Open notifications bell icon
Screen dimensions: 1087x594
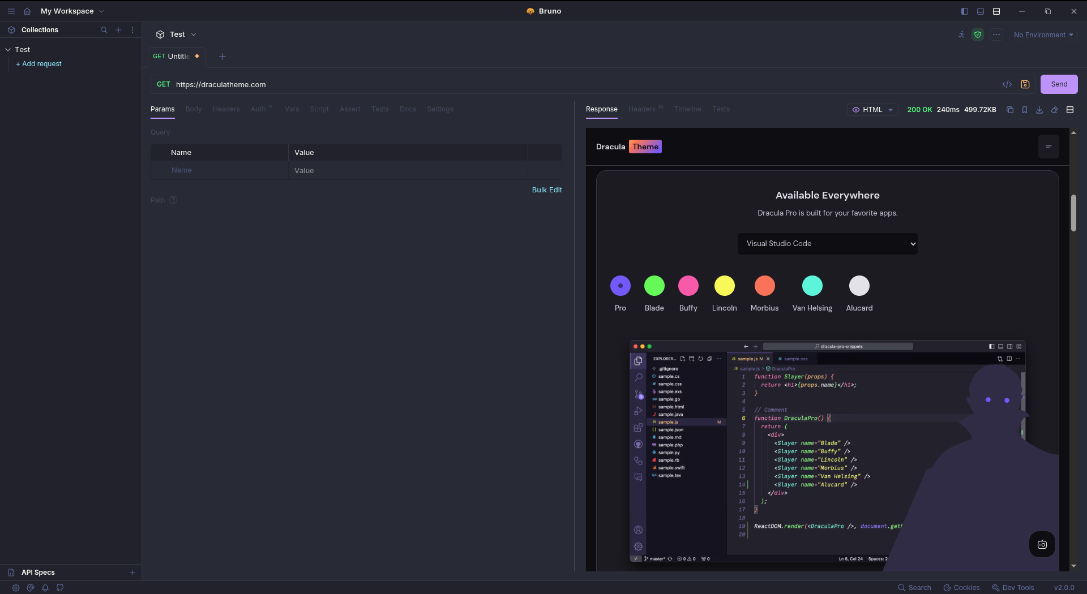[45, 588]
